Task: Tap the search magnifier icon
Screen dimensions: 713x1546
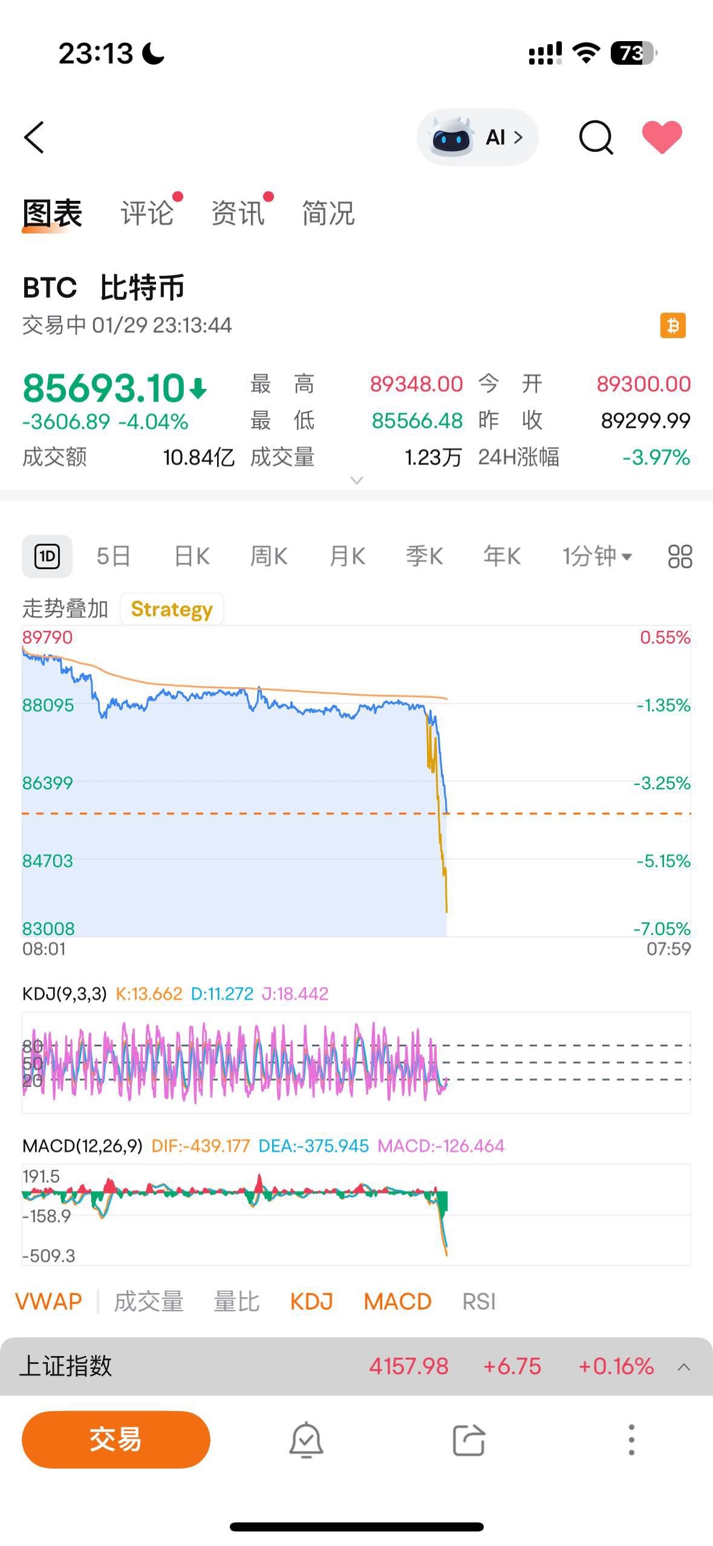Action: (x=596, y=138)
